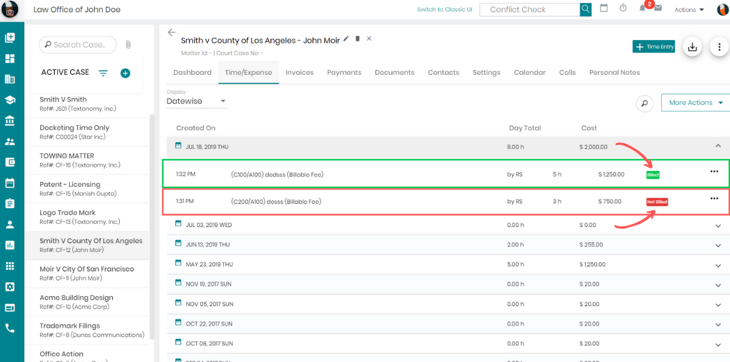The image size is (730, 362).
Task: Open the filter icon next to ACTIVE CASE
Action: 103,73
